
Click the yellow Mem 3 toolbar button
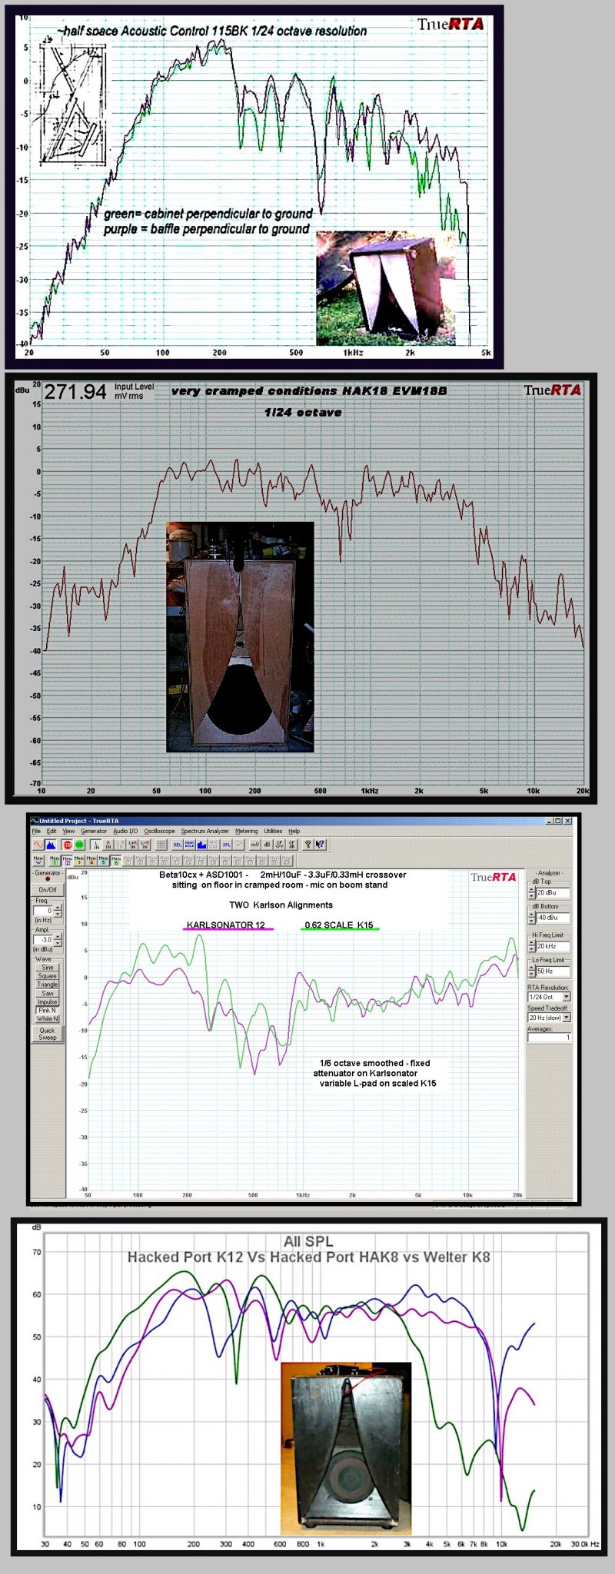(x=79, y=860)
